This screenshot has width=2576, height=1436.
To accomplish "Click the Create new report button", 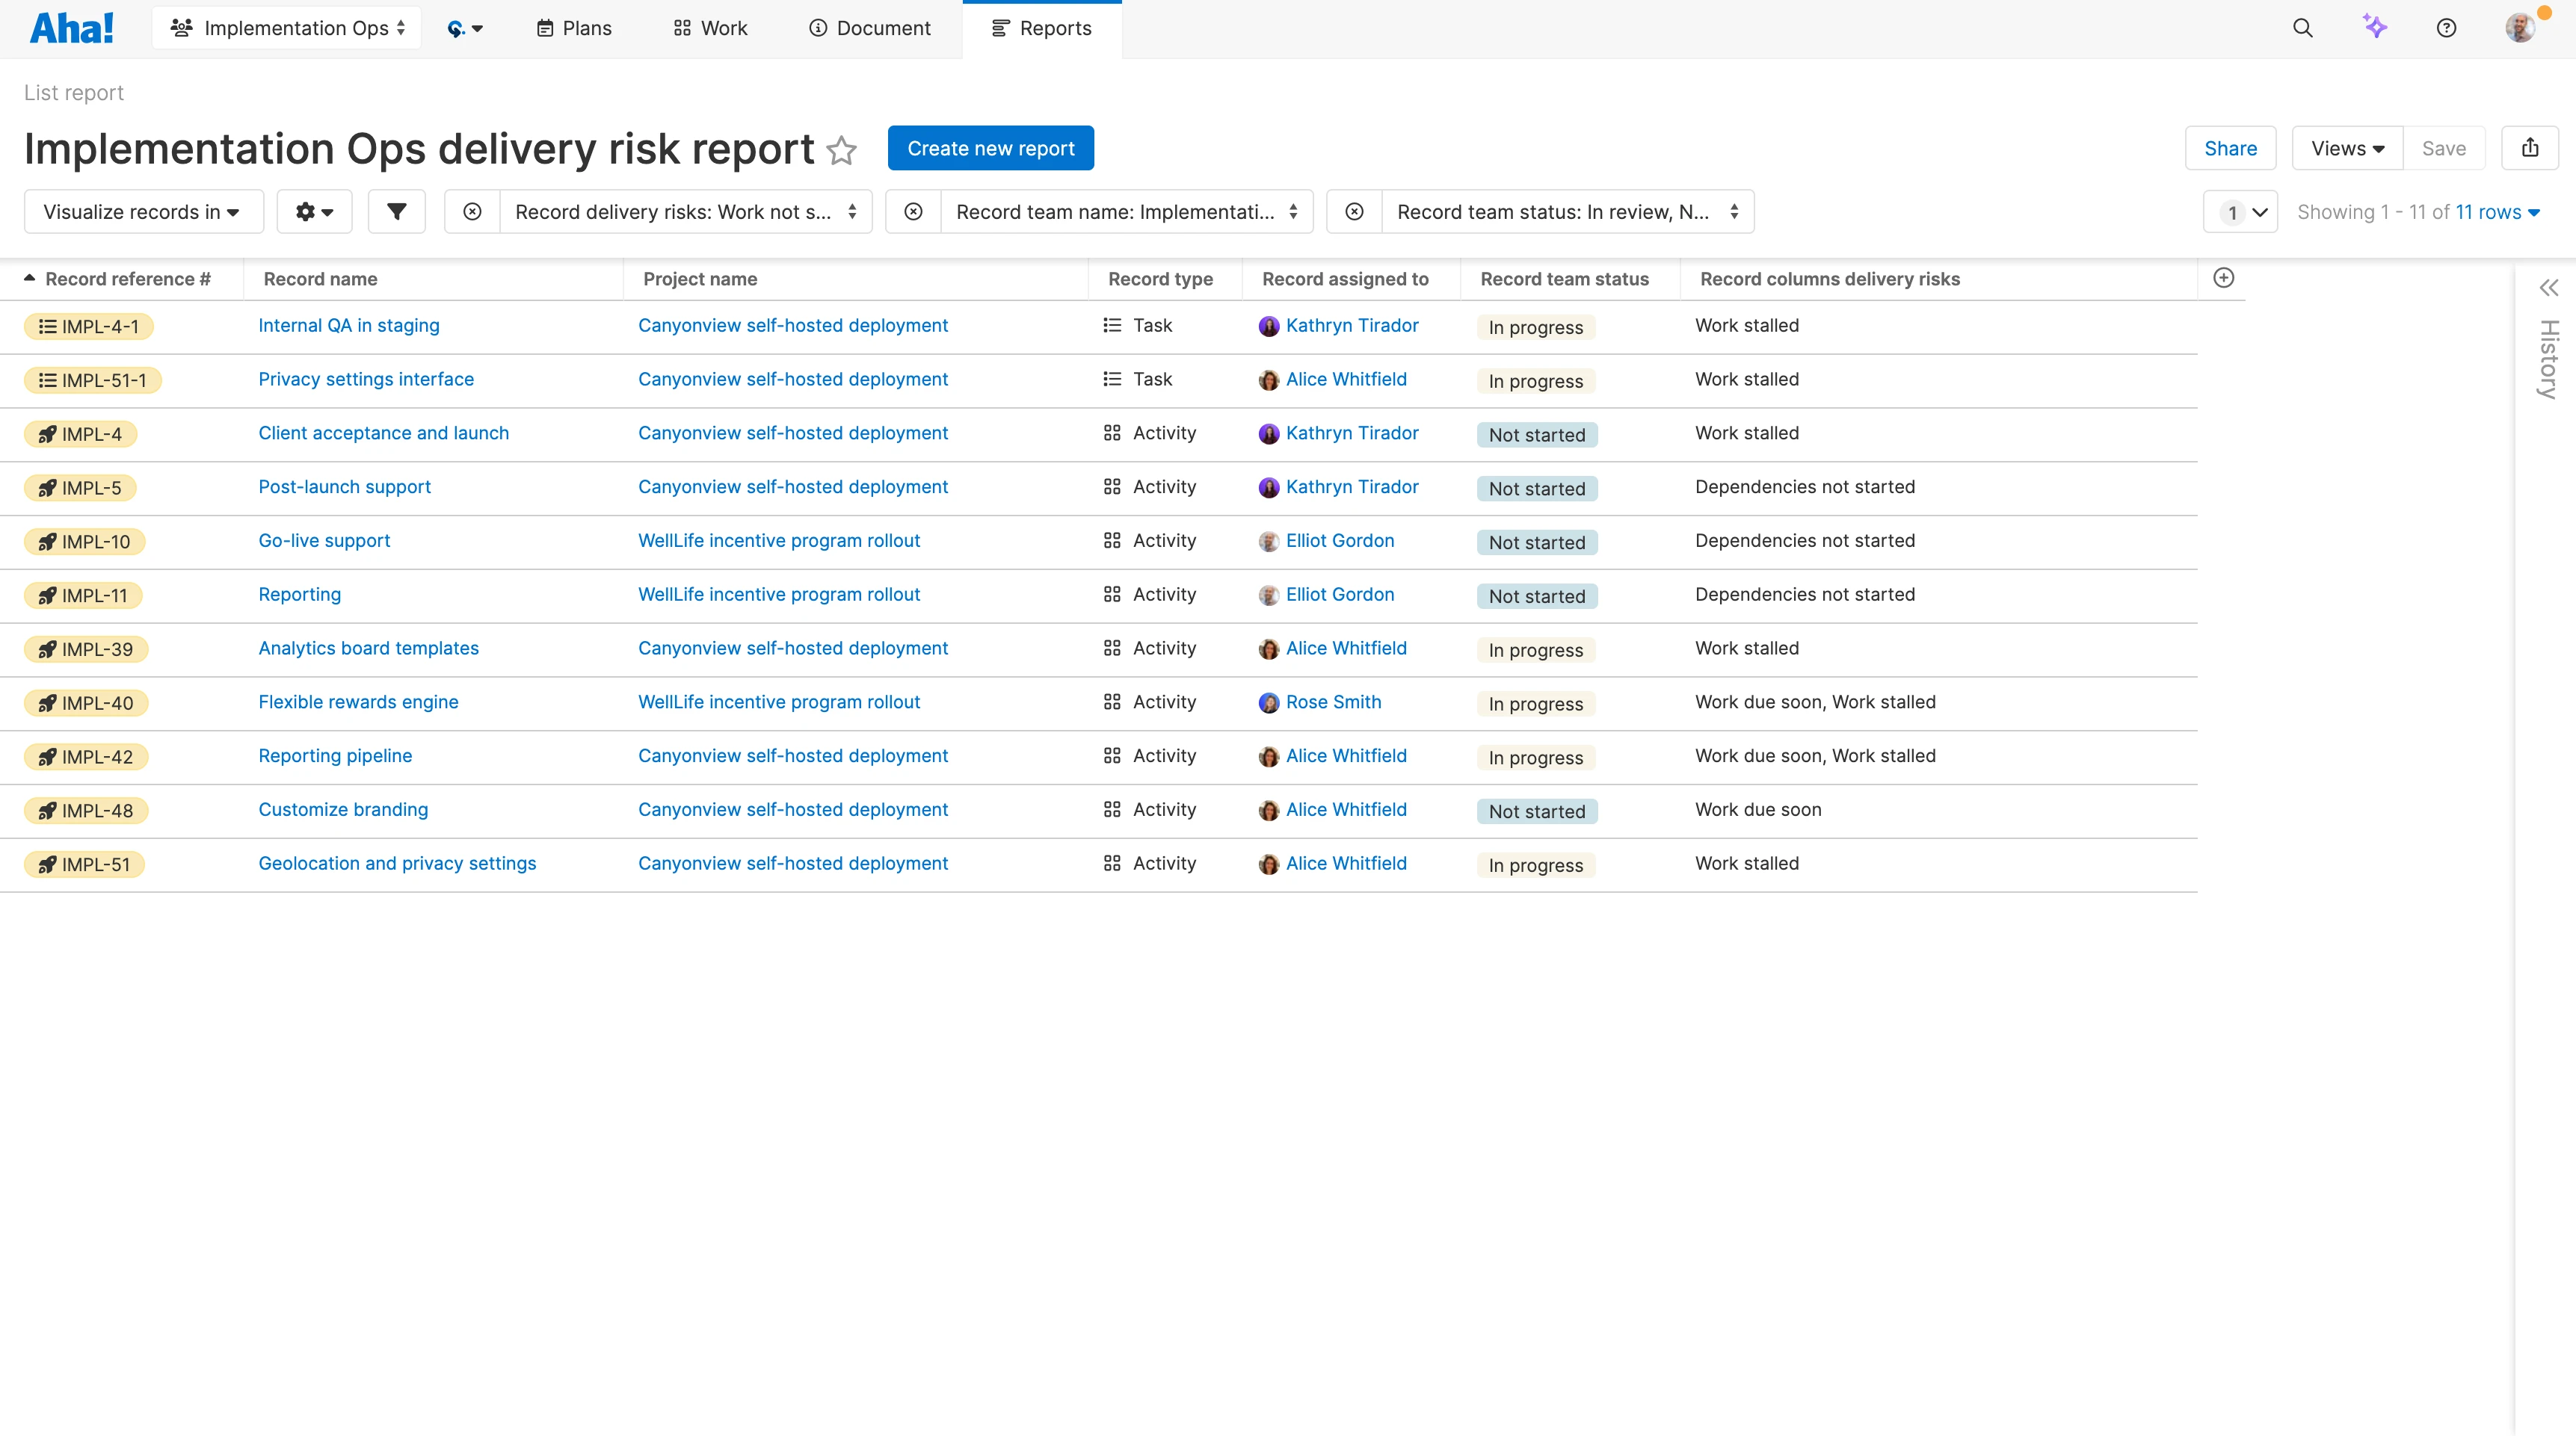I will point(990,148).
